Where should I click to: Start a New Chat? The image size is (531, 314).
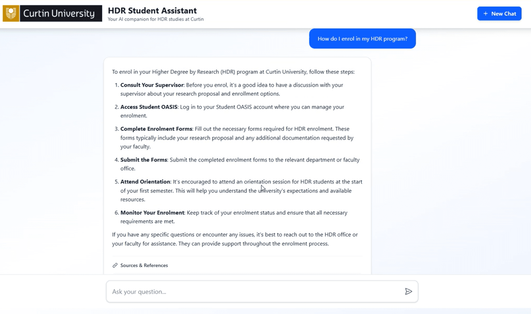(x=499, y=14)
